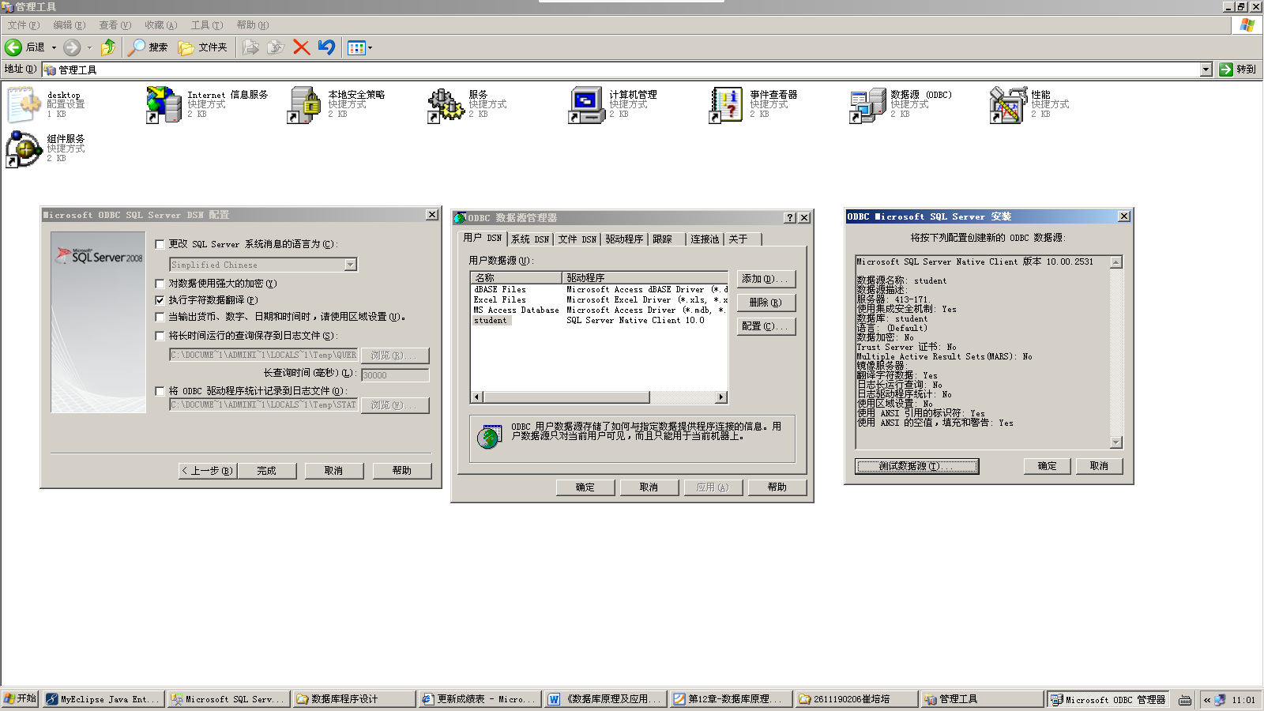
Task: Switch to 连接池 tab
Action: (705, 239)
